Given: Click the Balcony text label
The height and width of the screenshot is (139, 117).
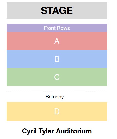Looking at the screenshot, I should coord(55,97).
